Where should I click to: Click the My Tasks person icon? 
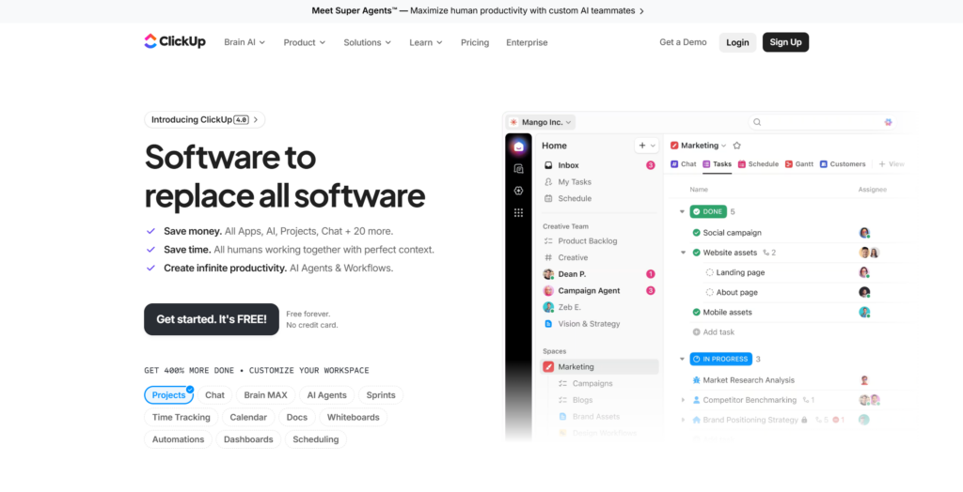548,181
